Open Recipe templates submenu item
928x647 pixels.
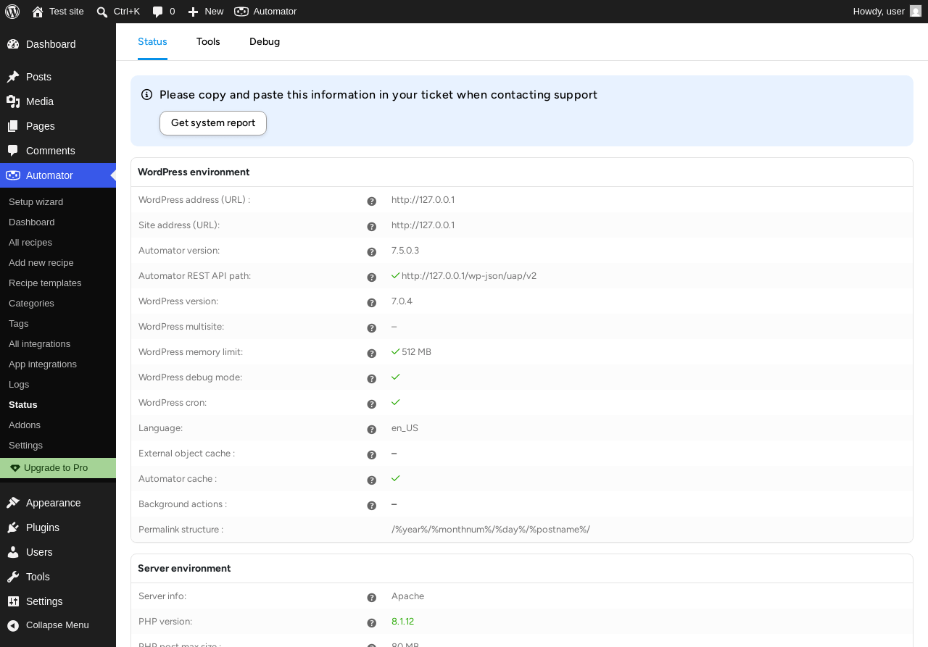tap(58, 283)
